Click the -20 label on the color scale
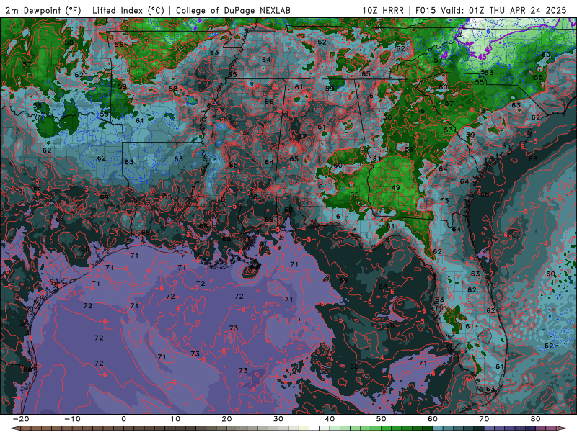The height and width of the screenshot is (432, 577). (21, 419)
